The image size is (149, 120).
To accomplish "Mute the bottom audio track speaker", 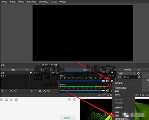I will (107, 91).
